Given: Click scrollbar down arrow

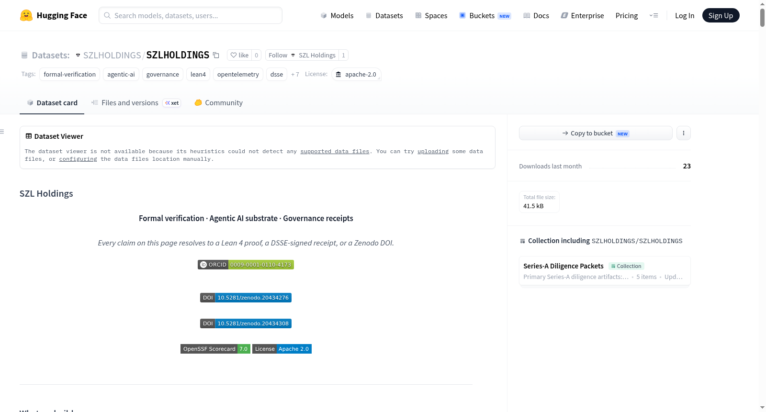Looking at the screenshot, I should click(x=762, y=408).
